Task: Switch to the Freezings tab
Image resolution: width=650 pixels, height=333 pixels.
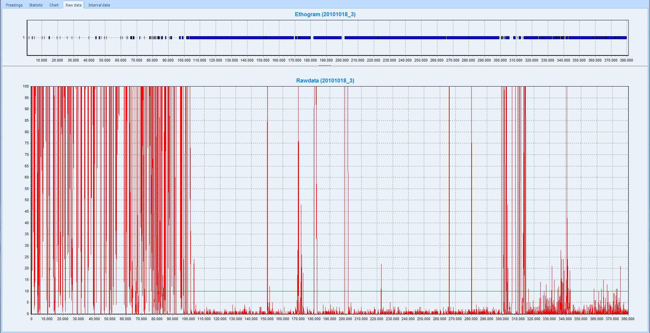Action: pos(14,5)
